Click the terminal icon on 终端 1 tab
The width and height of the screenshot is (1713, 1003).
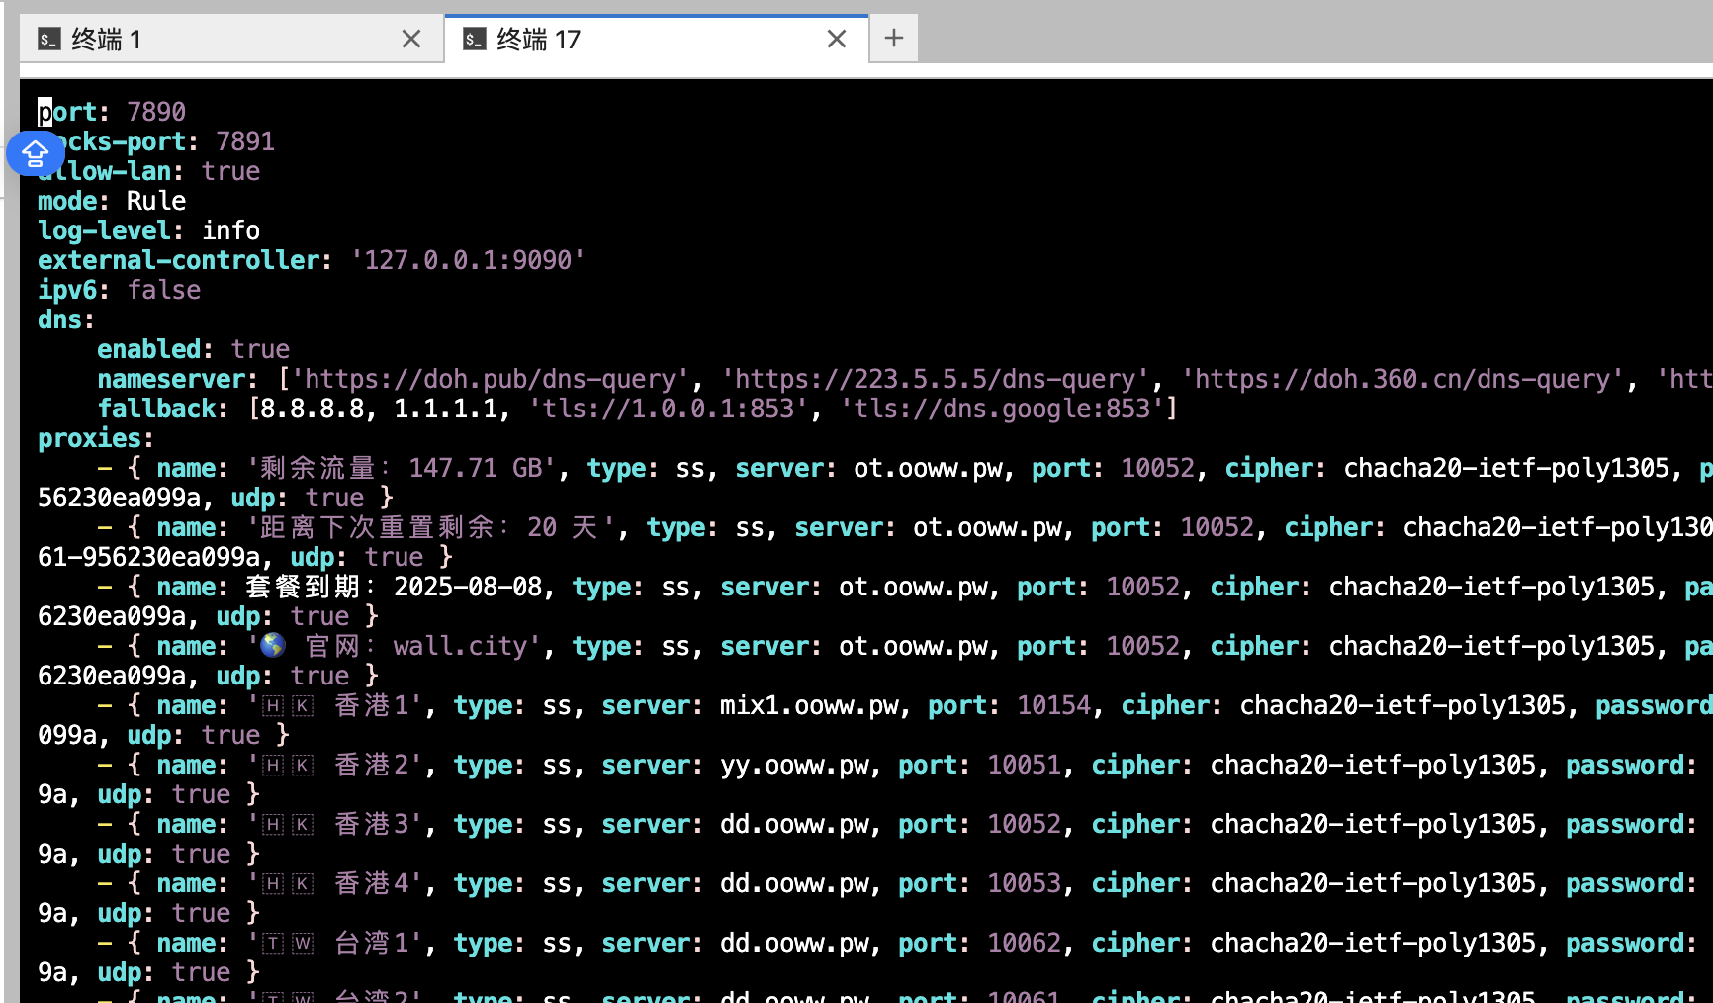click(49, 40)
